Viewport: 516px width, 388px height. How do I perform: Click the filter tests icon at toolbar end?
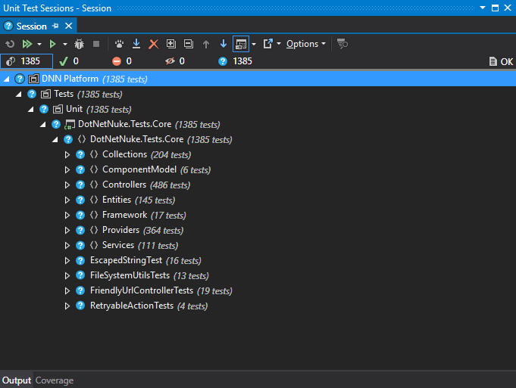(x=342, y=44)
